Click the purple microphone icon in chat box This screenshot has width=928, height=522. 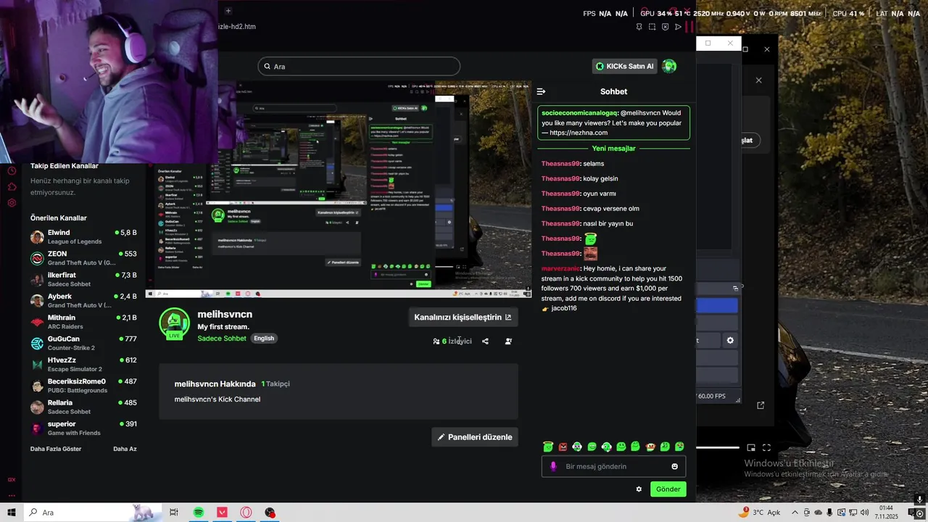pos(553,466)
